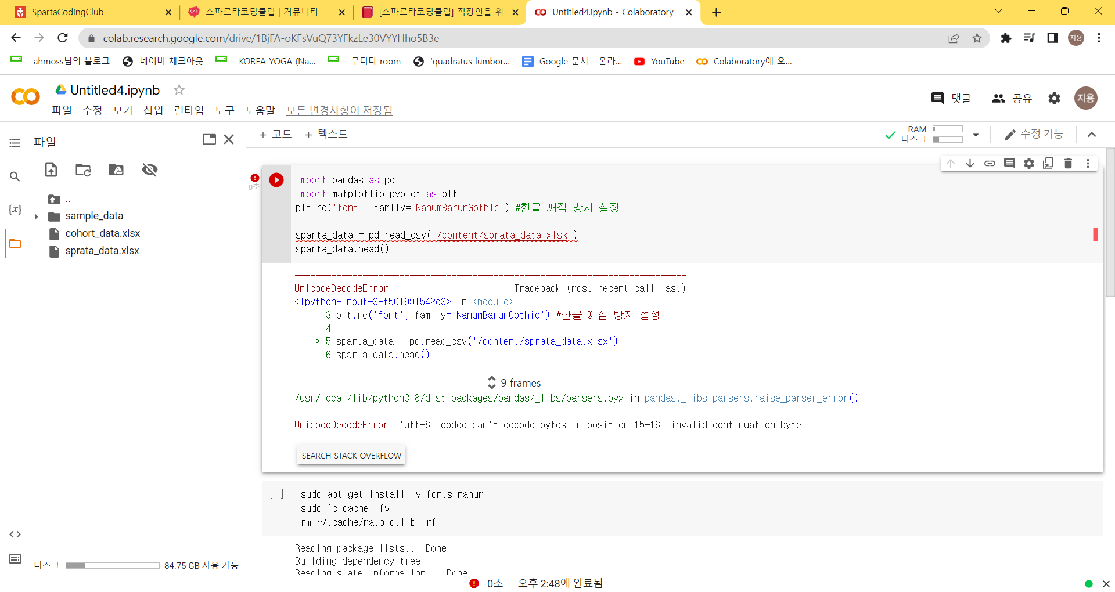Open the code snippets panel icon
Viewport: 1115px width, 592px height.
15,534
